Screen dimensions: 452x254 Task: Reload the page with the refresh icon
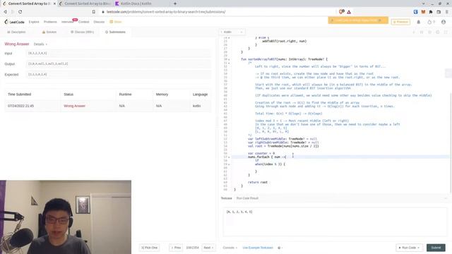(20, 12)
